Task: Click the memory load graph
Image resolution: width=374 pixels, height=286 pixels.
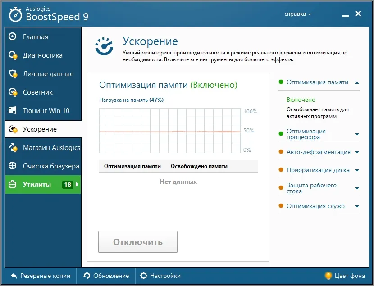Action: pyautogui.click(x=170, y=131)
